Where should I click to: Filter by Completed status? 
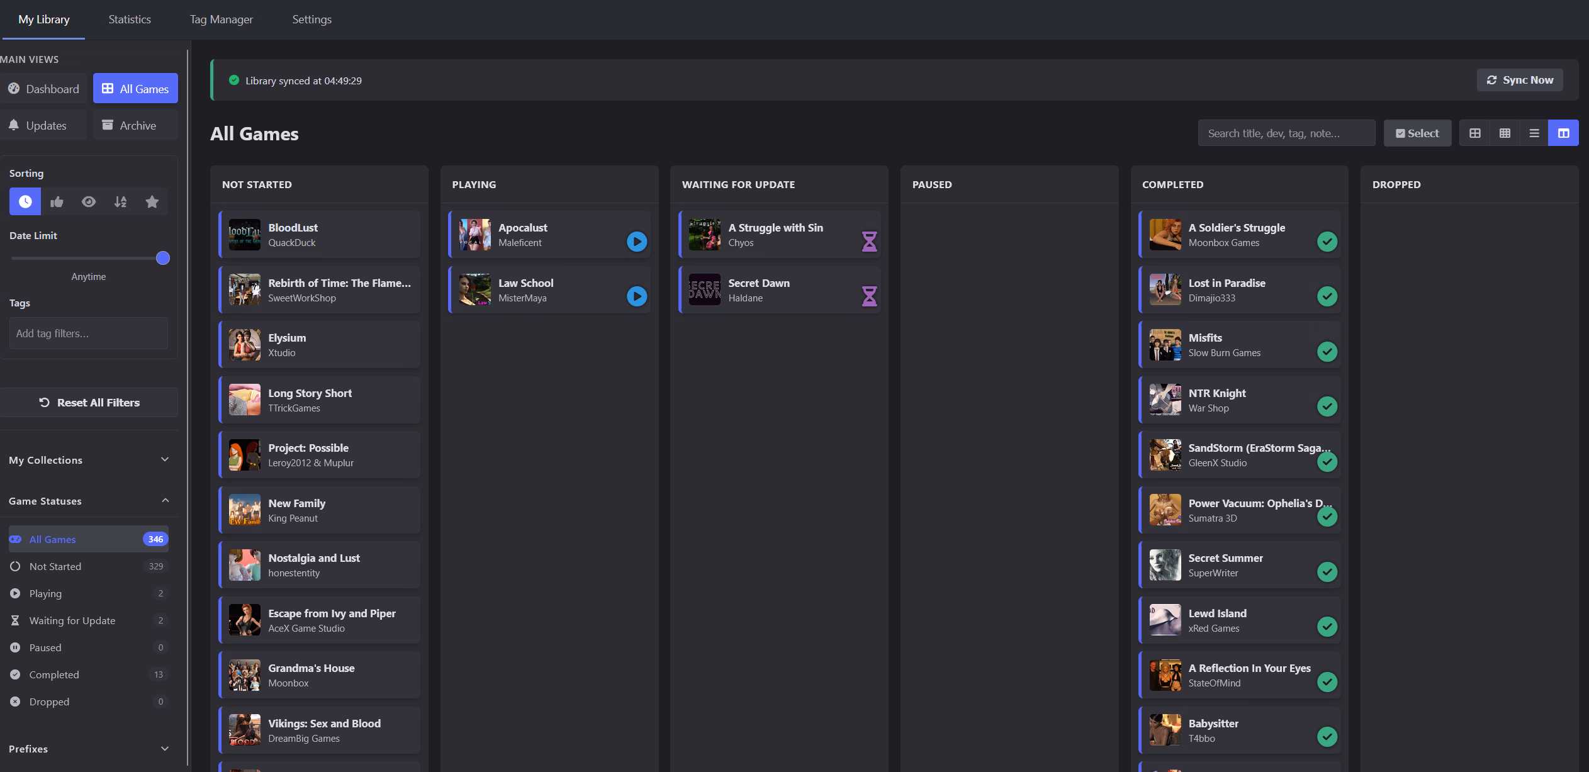89,674
